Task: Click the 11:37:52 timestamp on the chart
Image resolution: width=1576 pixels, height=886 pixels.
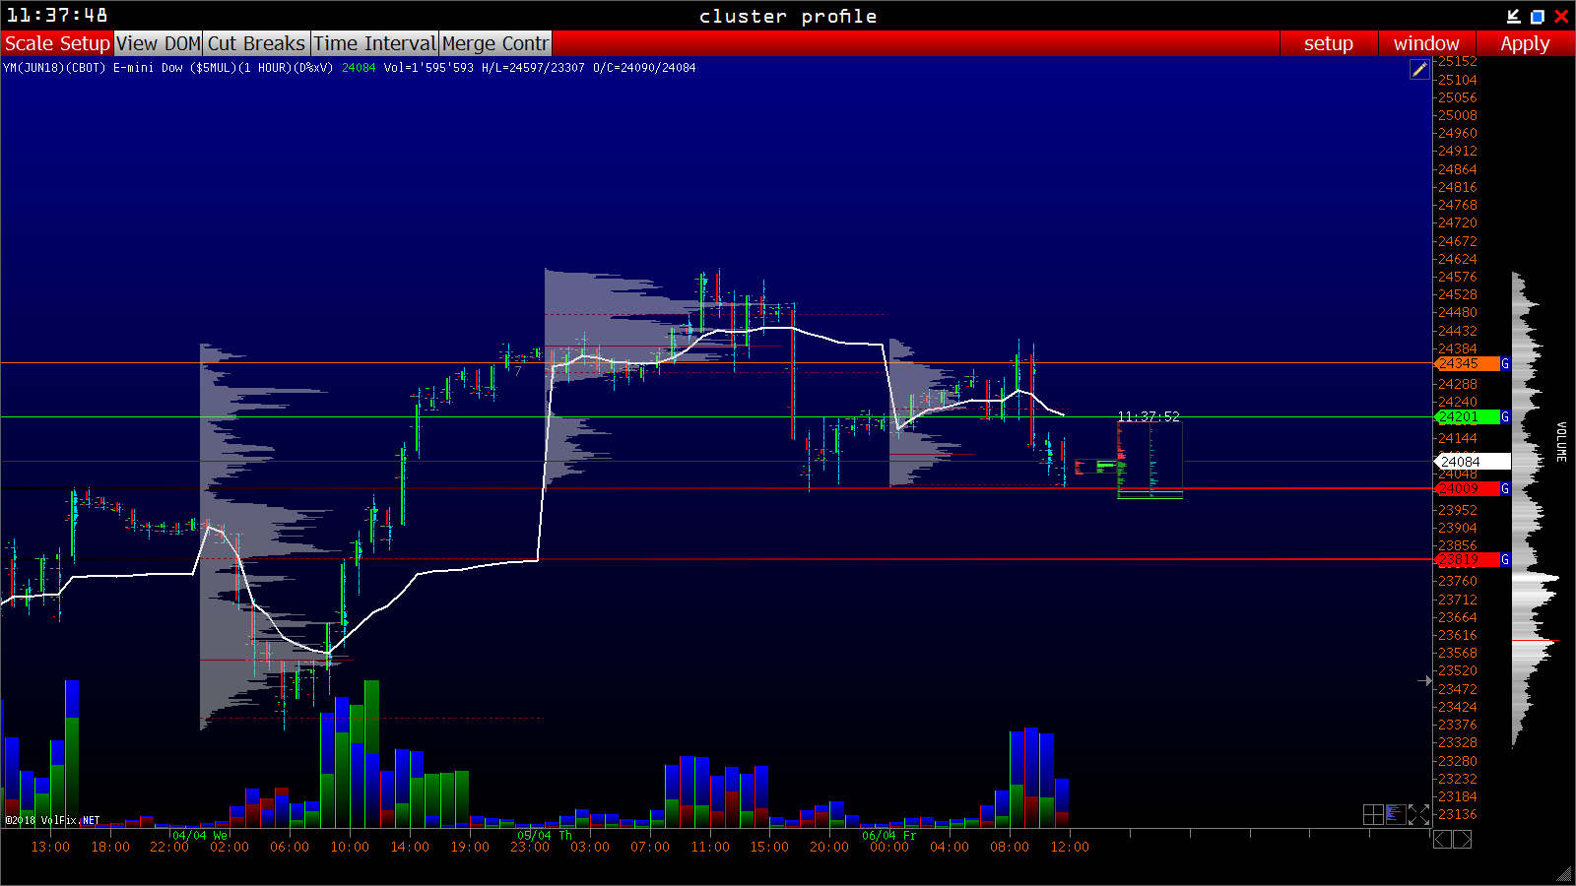Action: click(1149, 416)
